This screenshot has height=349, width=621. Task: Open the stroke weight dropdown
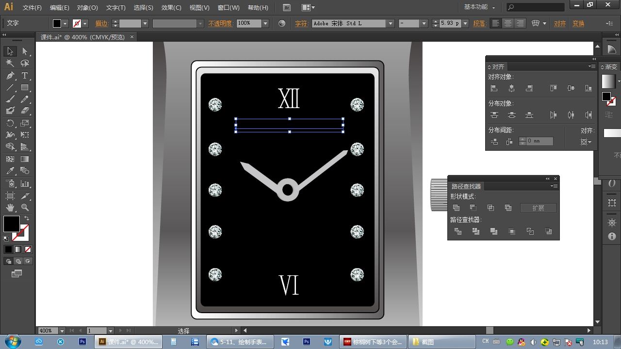(x=145, y=23)
